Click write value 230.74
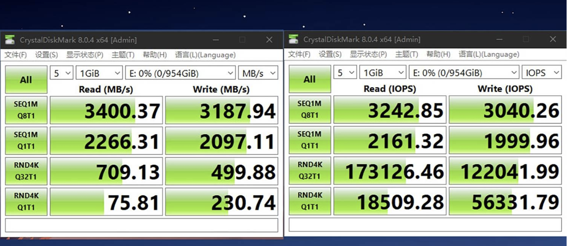The height and width of the screenshot is (246, 567). (222, 202)
